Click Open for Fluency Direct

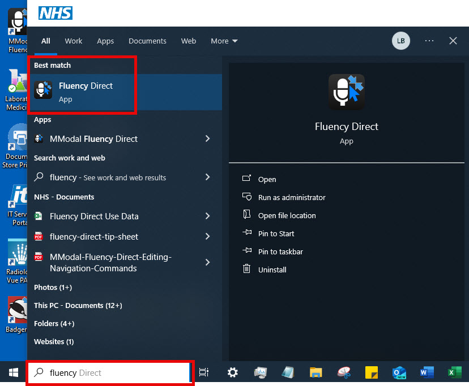coord(267,179)
